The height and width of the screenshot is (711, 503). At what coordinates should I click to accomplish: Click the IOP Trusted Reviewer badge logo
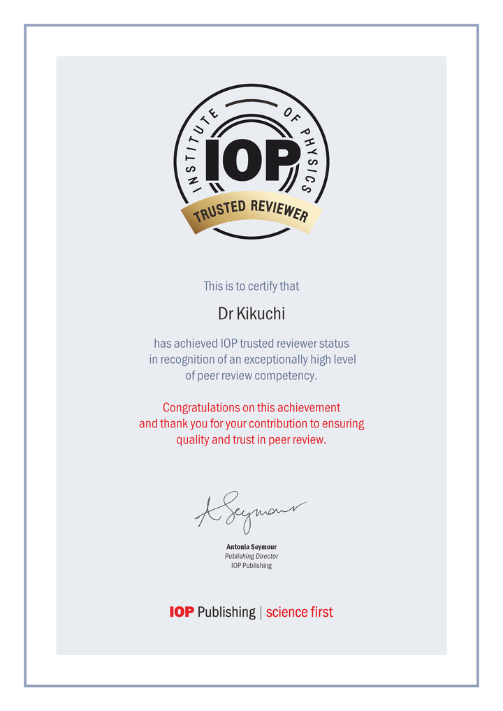point(251,161)
